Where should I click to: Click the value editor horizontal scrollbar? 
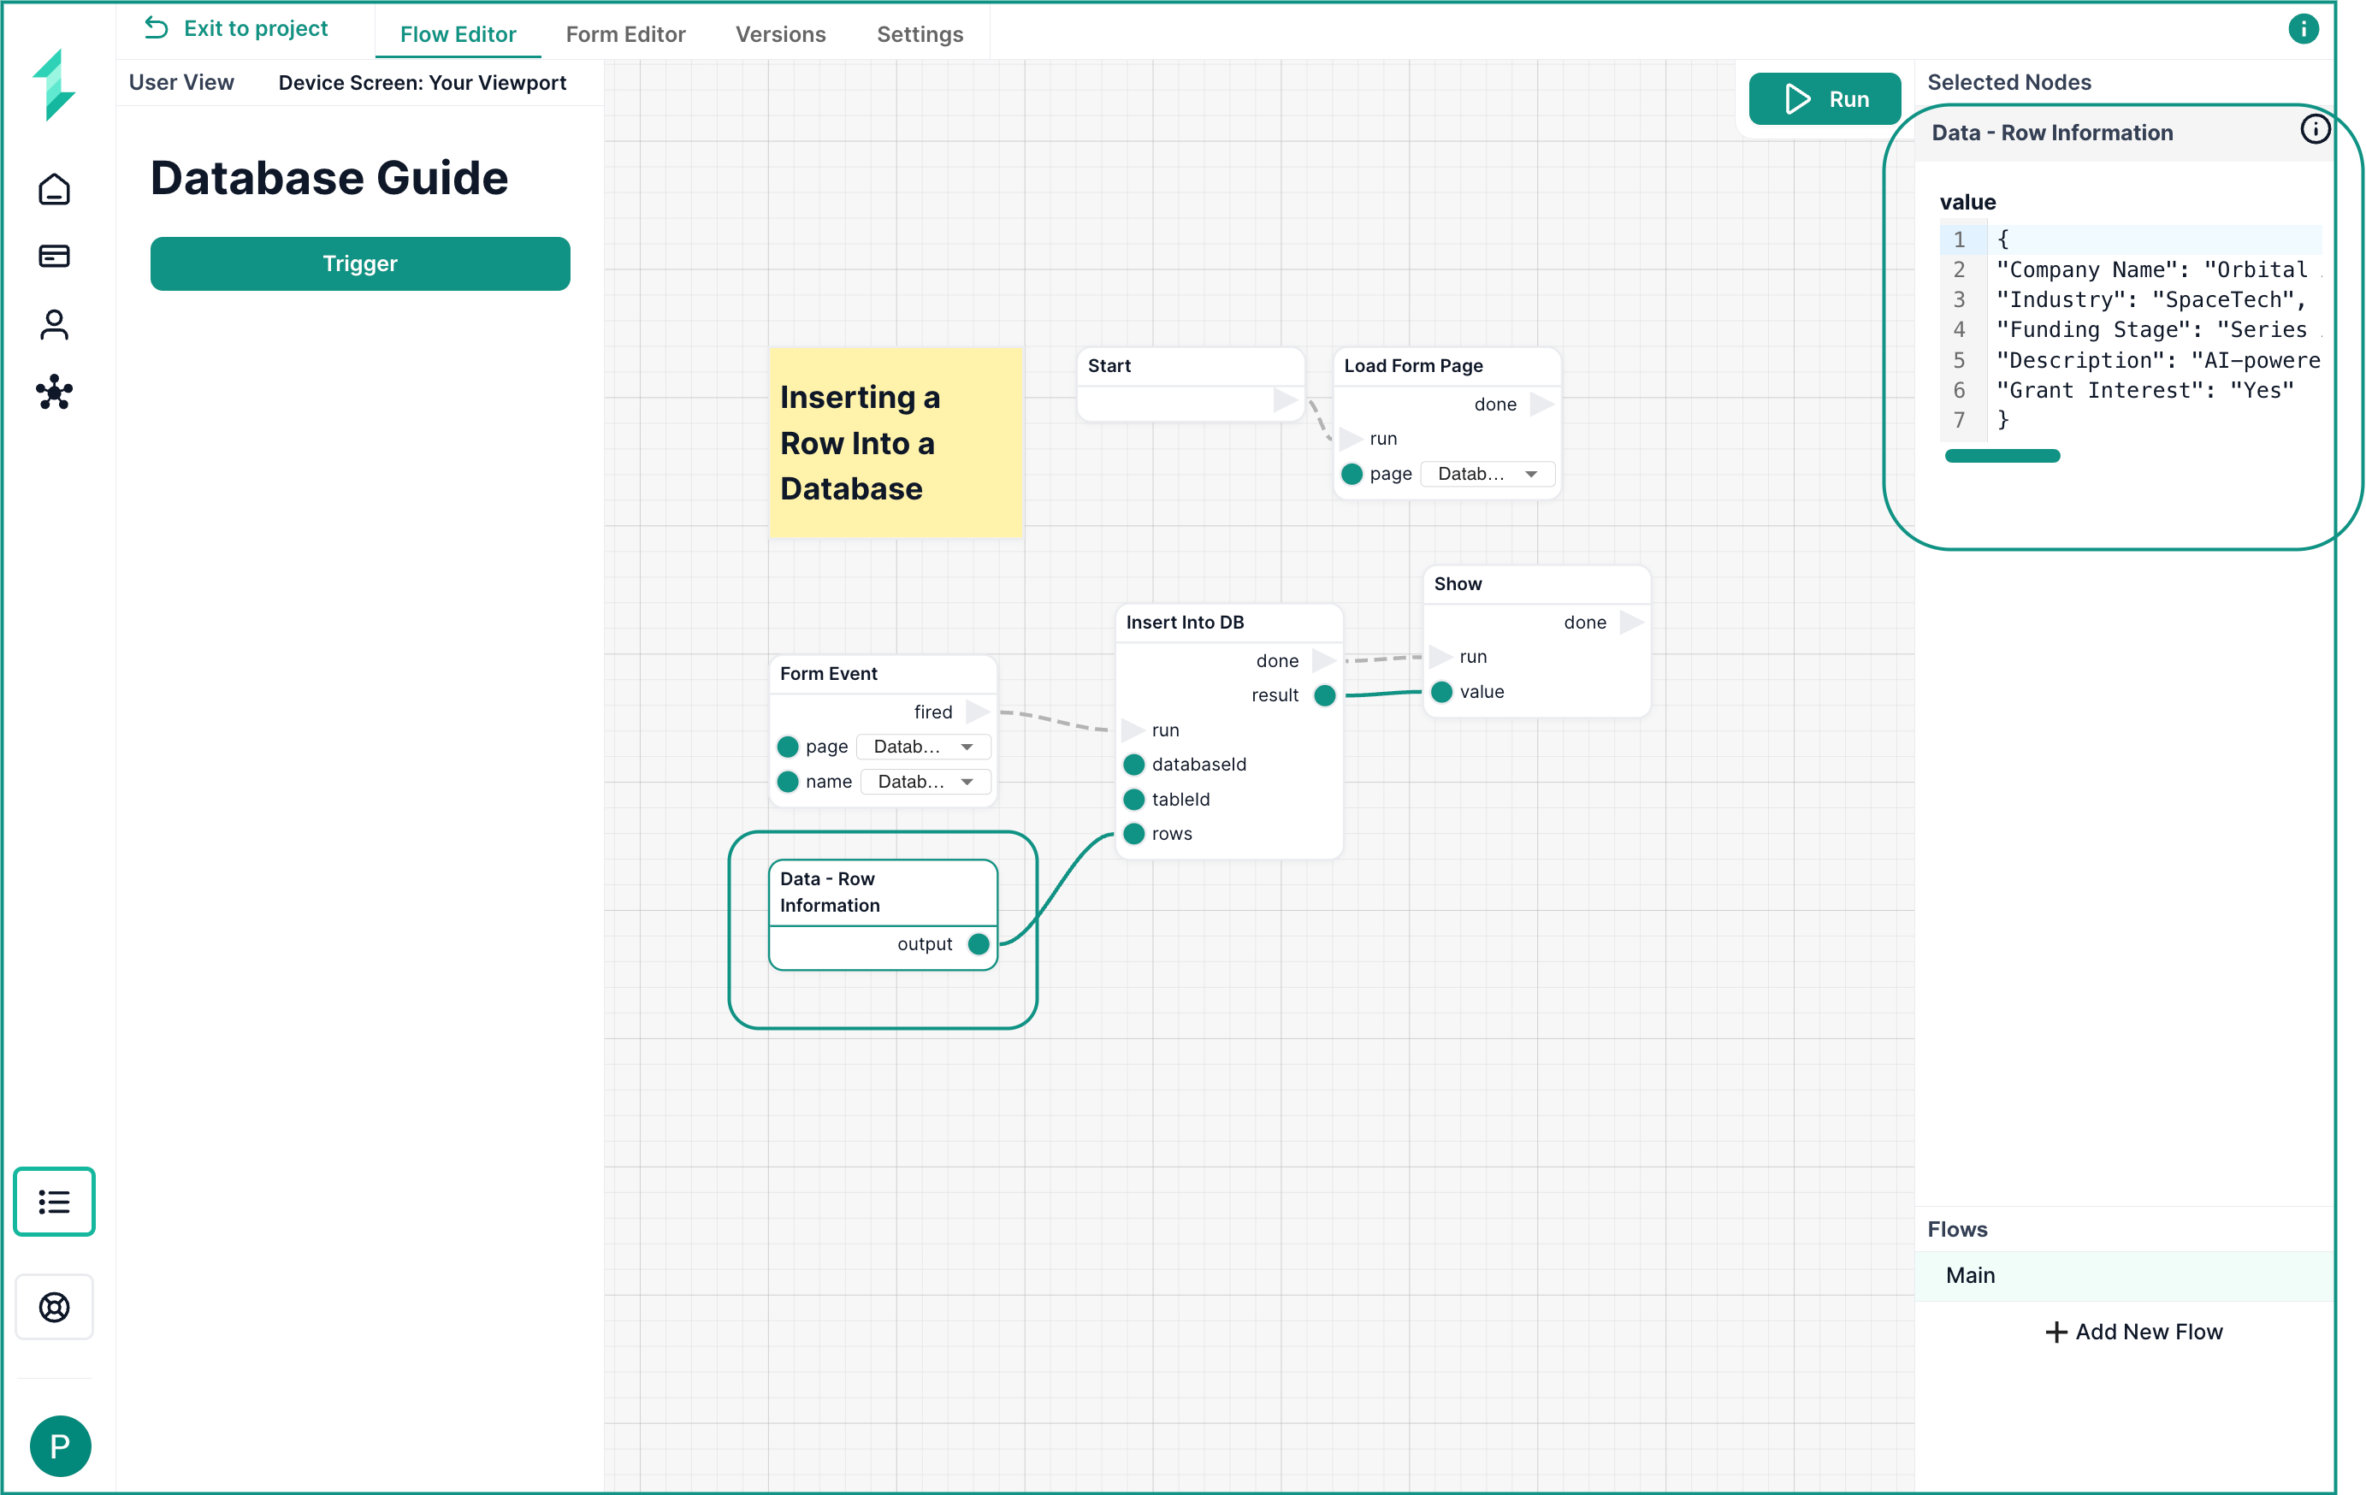2002,456
